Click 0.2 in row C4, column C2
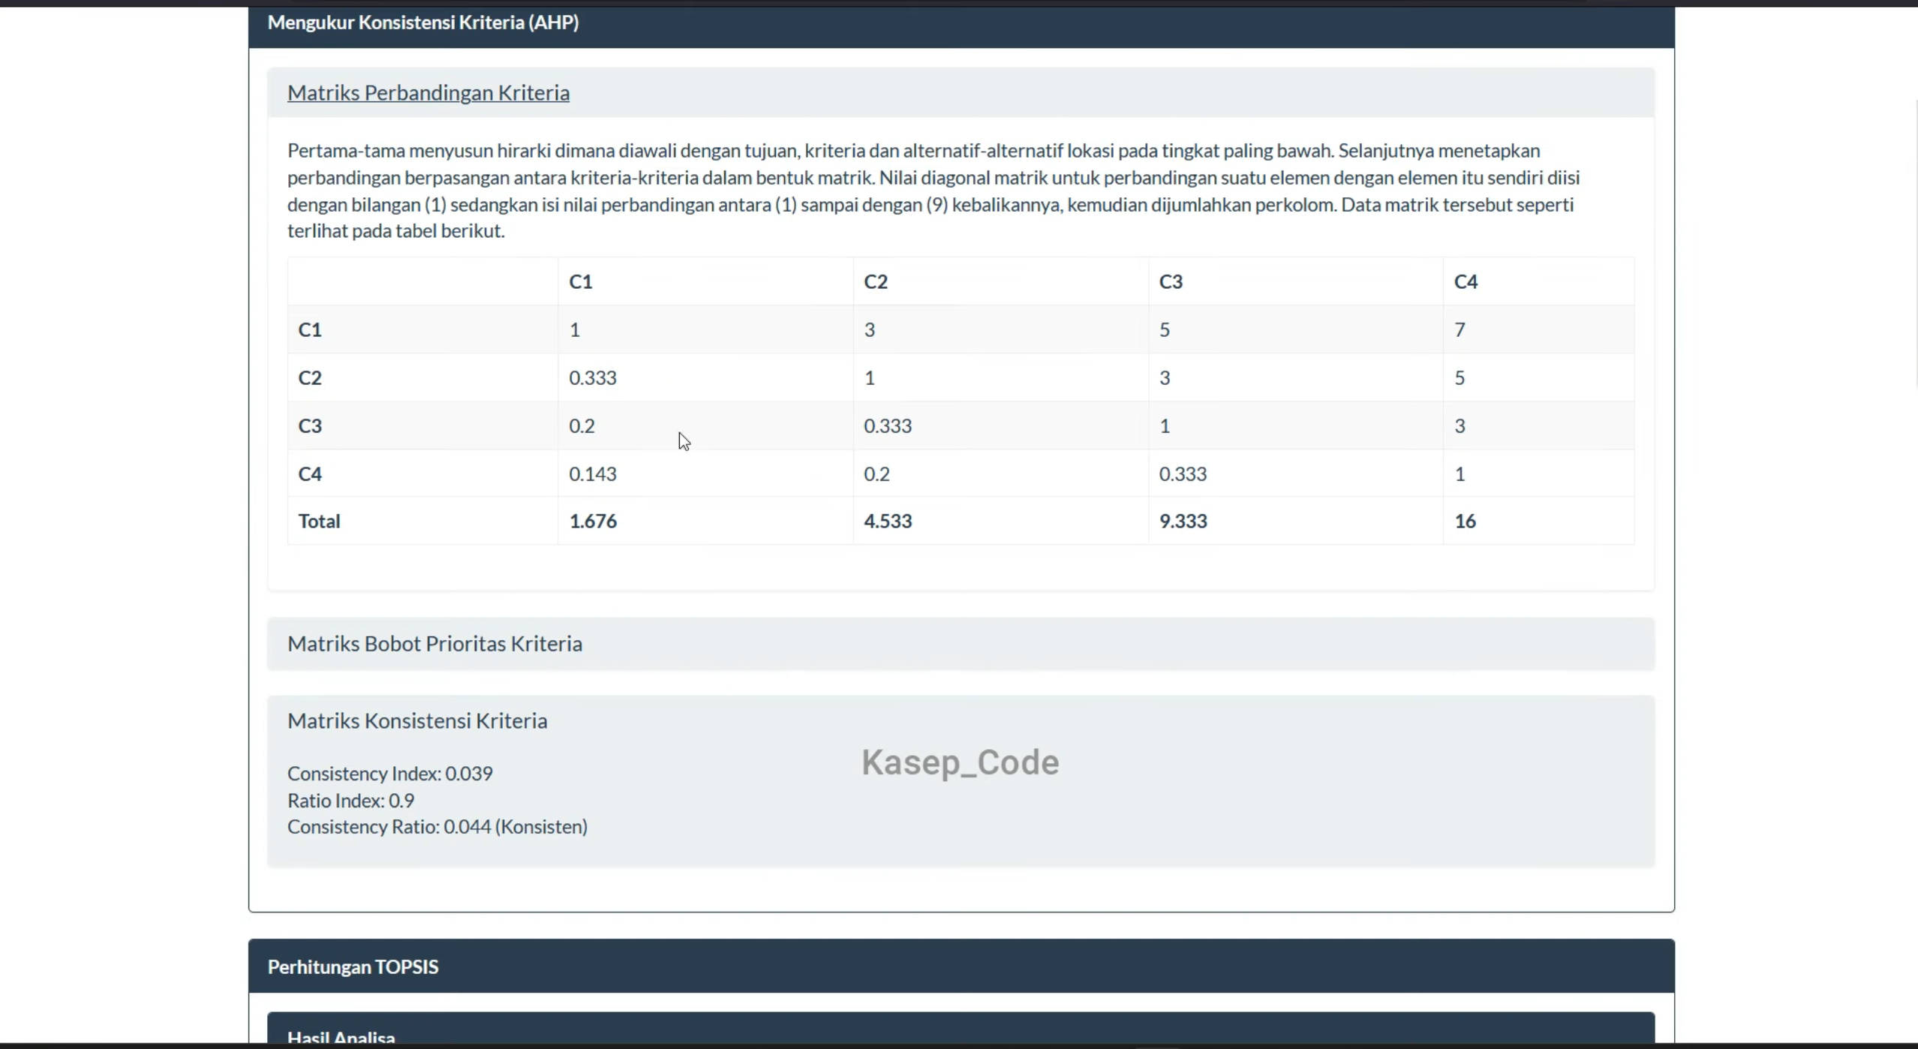This screenshot has width=1918, height=1049. (876, 473)
